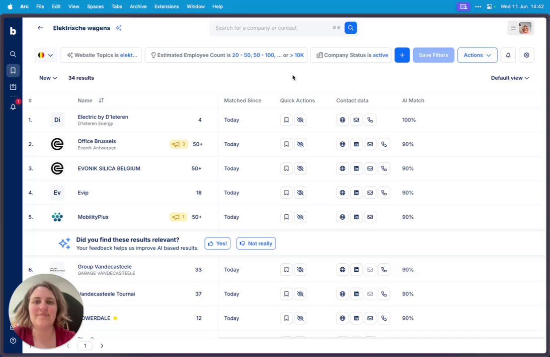
Task: Bookmark EVONIK SILICA BELGIUM
Action: (x=286, y=169)
